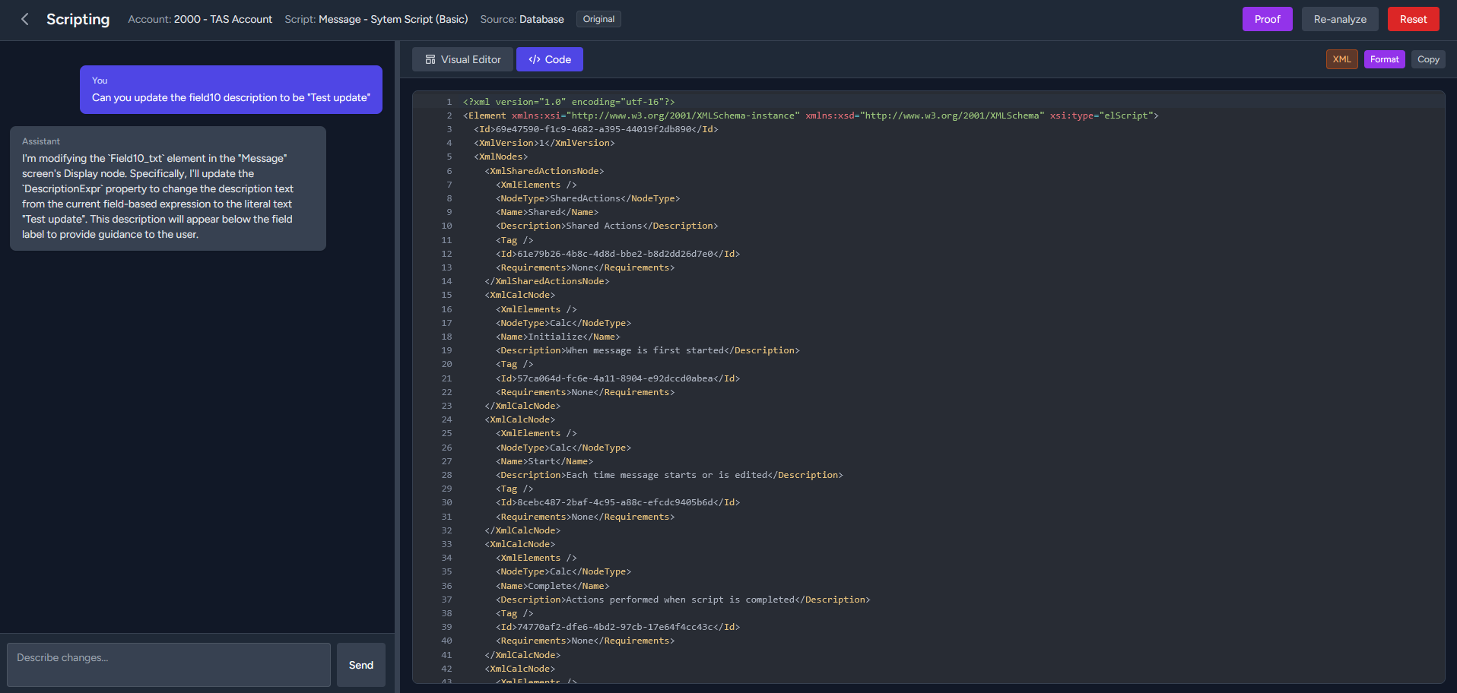Place cursor on the XmlSharedActionsNode opening tag
The width and height of the screenshot is (1457, 693).
546,171
